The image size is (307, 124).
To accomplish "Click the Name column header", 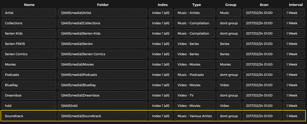I will (29, 5).
